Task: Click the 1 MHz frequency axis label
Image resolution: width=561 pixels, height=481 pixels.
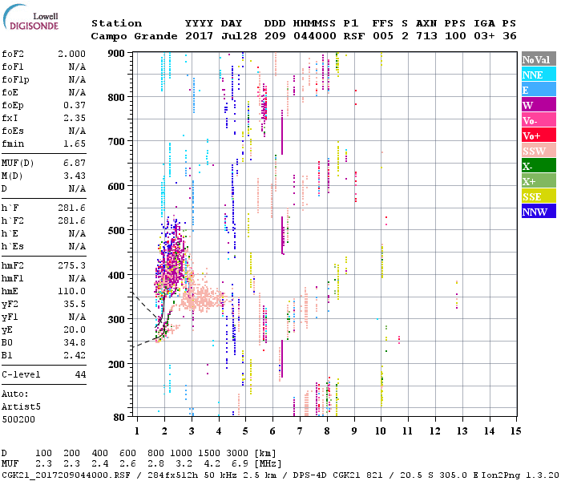Action: (137, 431)
